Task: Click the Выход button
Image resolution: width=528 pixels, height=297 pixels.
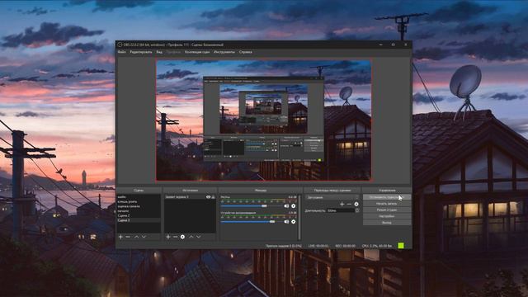Action: pos(387,223)
